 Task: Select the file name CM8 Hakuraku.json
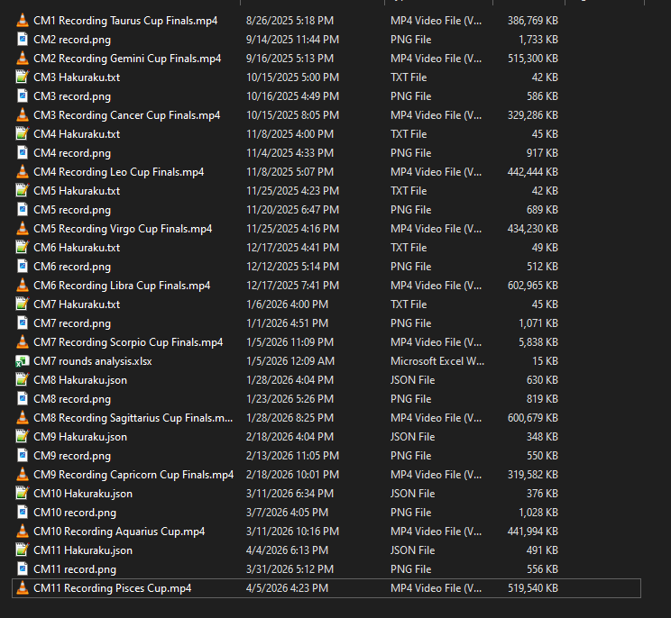tap(80, 380)
